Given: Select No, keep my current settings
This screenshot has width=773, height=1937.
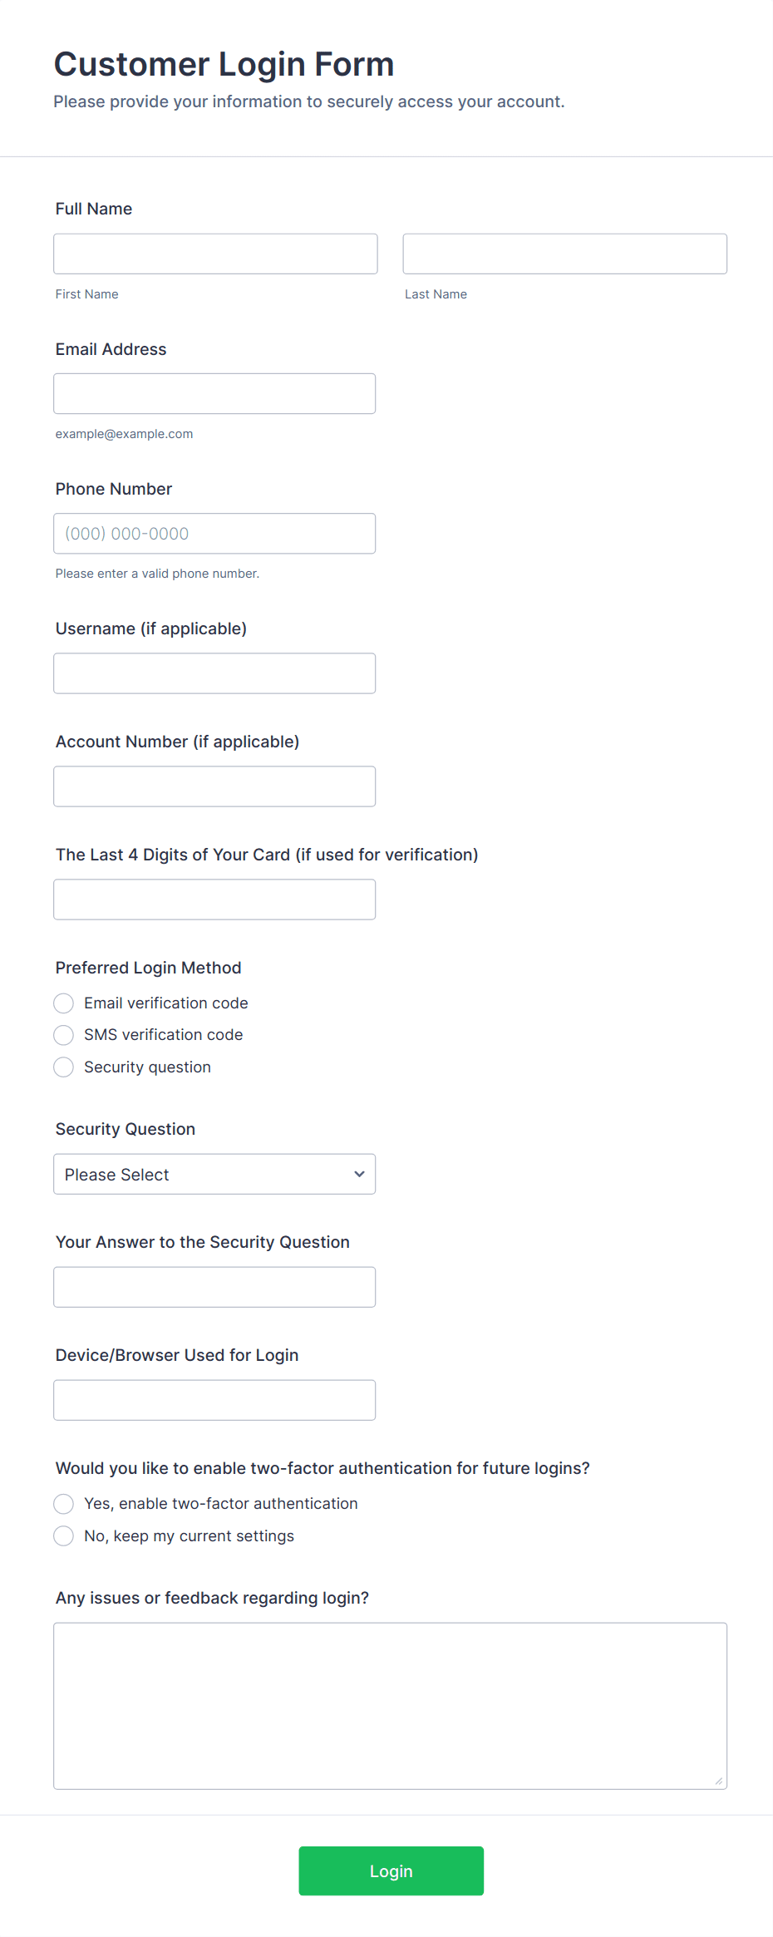Looking at the screenshot, I should tap(64, 1535).
